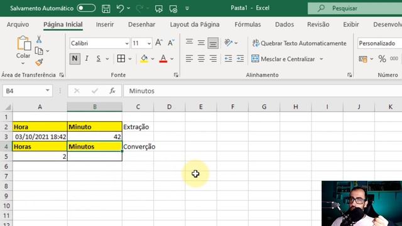402x226 pixels.
Task: Open the Área de Transferência dialog launcher
Action: [x=62, y=75]
